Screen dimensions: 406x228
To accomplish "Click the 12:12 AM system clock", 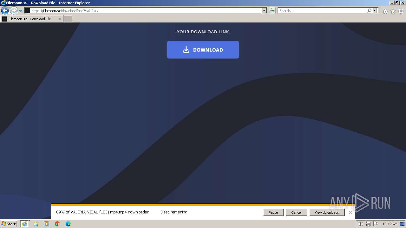I will point(390,224).
